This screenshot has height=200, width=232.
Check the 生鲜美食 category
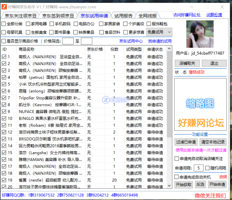click(28, 32)
